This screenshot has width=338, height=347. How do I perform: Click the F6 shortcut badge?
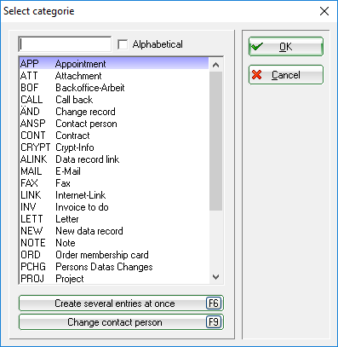coord(214,304)
